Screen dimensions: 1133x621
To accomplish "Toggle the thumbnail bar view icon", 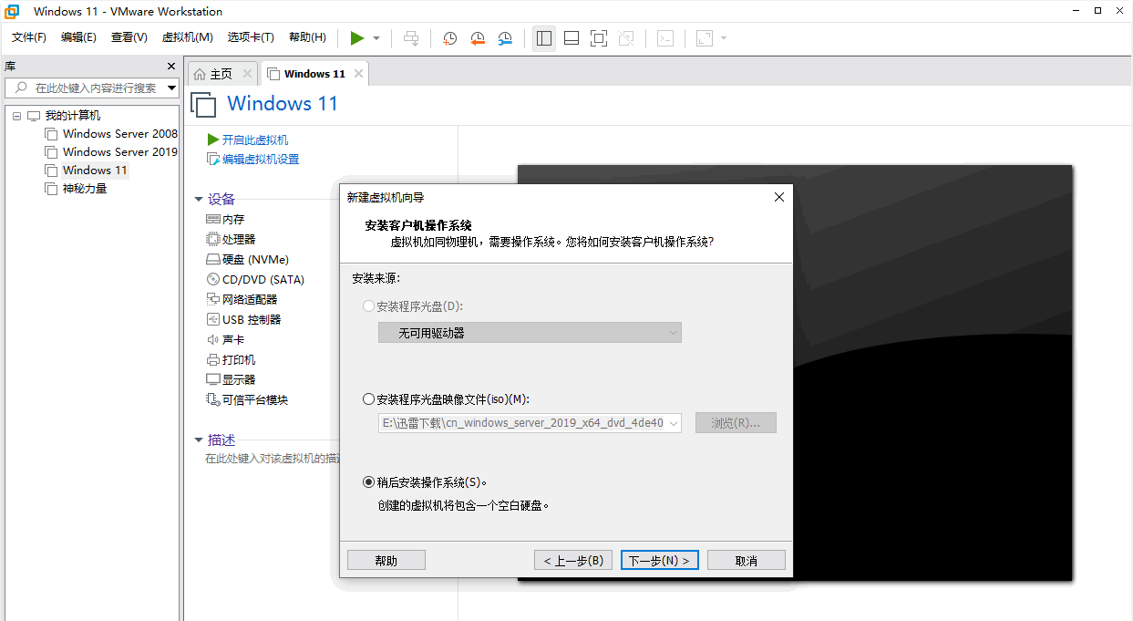I will 572,38.
